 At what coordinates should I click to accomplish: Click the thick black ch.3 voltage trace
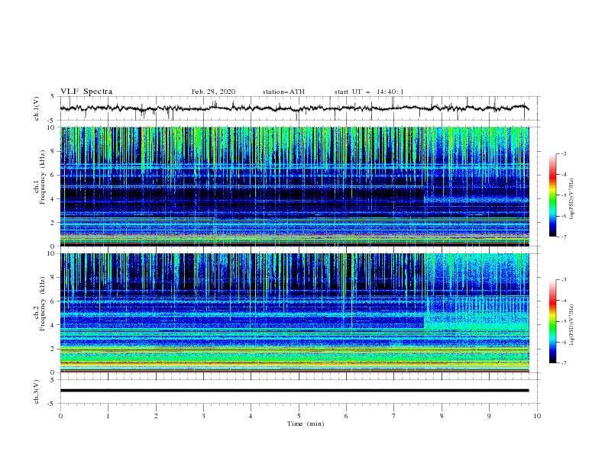pos(294,391)
